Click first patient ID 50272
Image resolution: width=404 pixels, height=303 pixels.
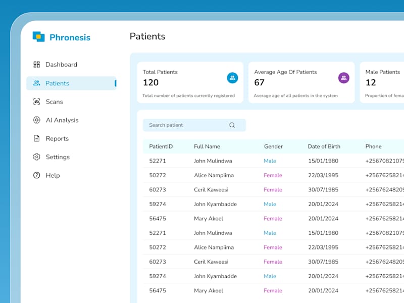[158, 175]
